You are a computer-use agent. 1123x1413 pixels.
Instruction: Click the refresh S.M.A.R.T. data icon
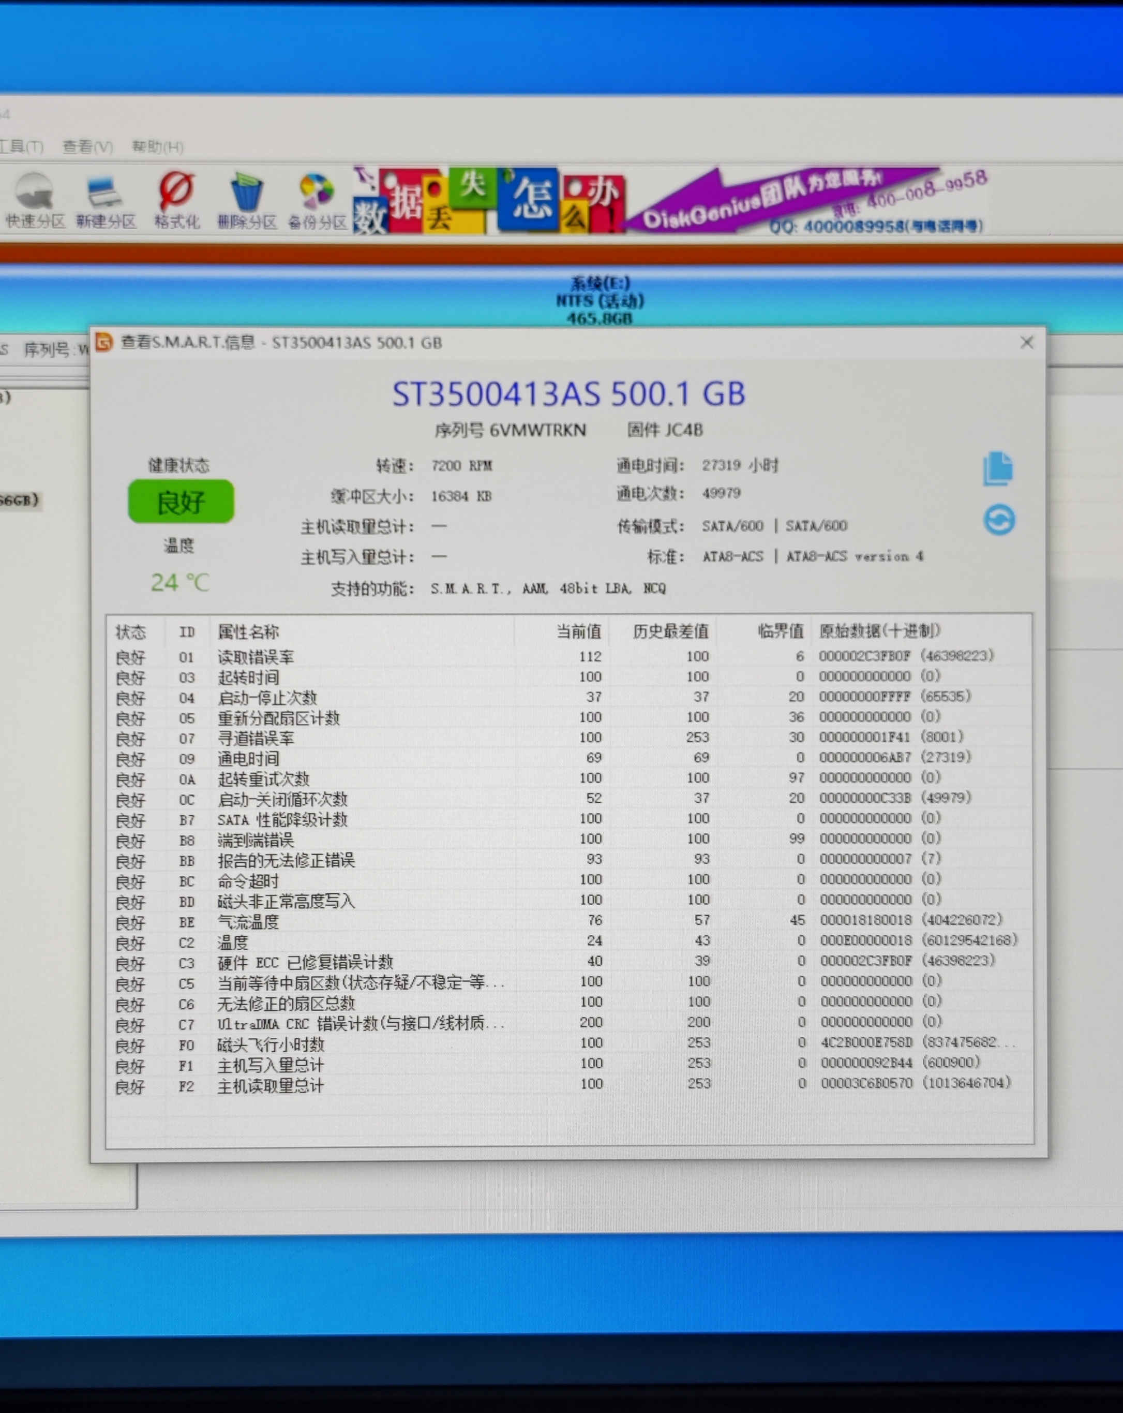point(999,520)
